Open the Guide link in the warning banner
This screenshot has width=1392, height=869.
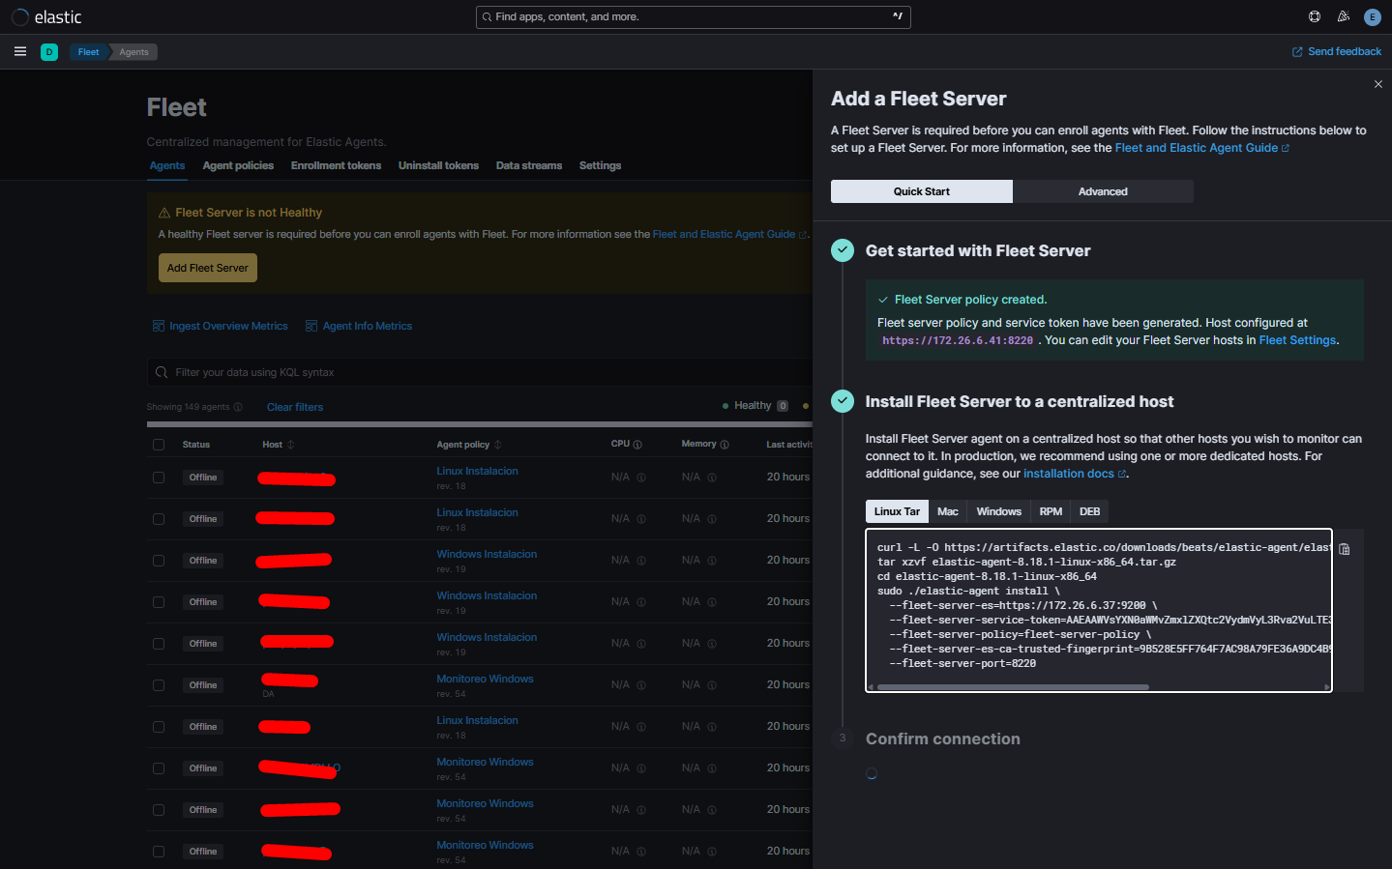(730, 234)
